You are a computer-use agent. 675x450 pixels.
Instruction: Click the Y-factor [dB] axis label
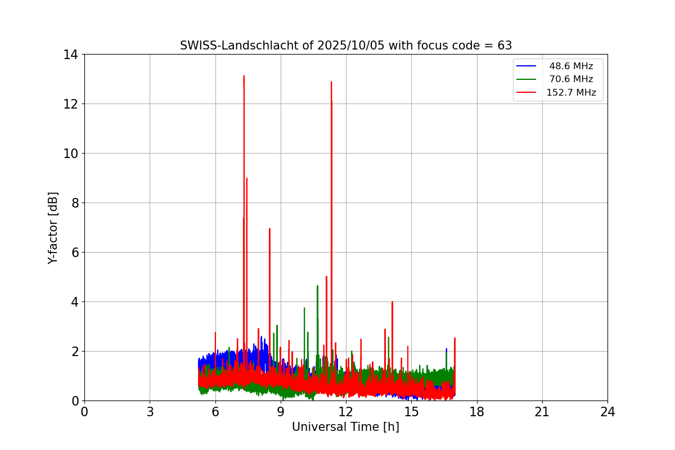(x=53, y=228)
